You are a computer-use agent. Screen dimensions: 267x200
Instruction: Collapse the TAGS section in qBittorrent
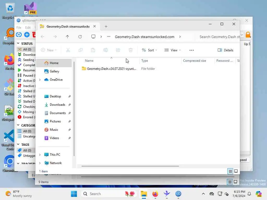click(18, 145)
